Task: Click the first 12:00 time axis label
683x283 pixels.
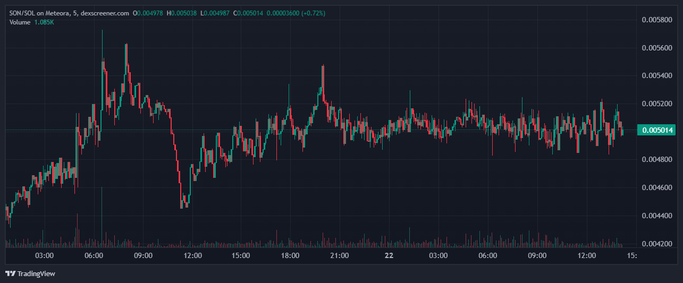Action: 192,255
